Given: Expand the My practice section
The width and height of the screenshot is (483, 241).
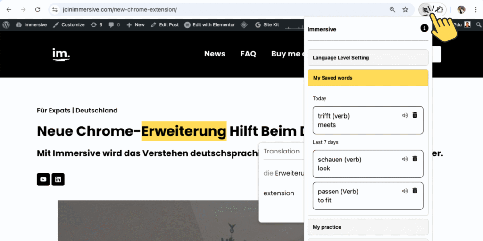Looking at the screenshot, I should (x=367, y=227).
